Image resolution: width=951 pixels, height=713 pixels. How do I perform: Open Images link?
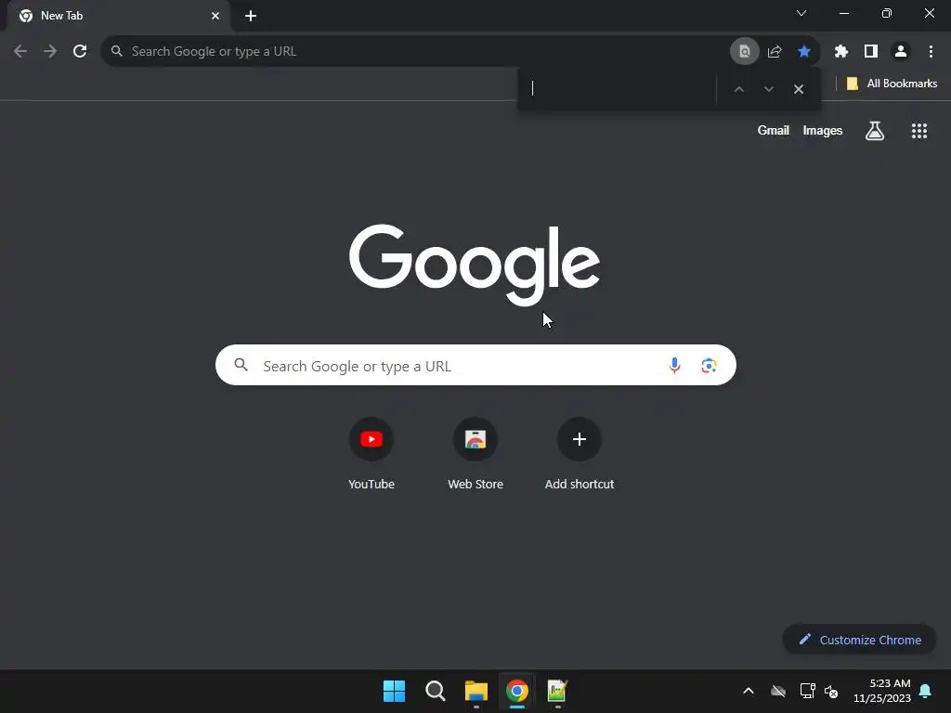coord(823,130)
